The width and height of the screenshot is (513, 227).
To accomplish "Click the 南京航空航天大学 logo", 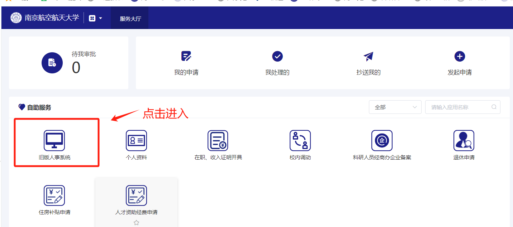I will (x=16, y=18).
